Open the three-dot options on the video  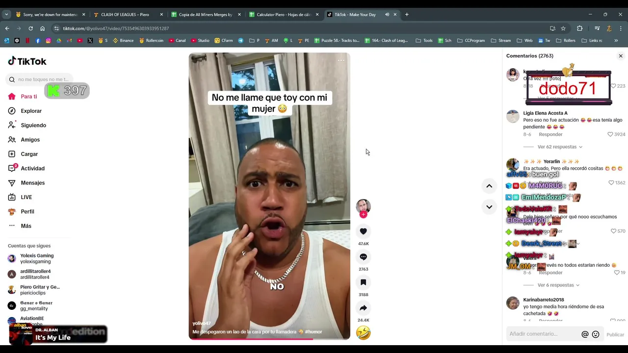341,60
